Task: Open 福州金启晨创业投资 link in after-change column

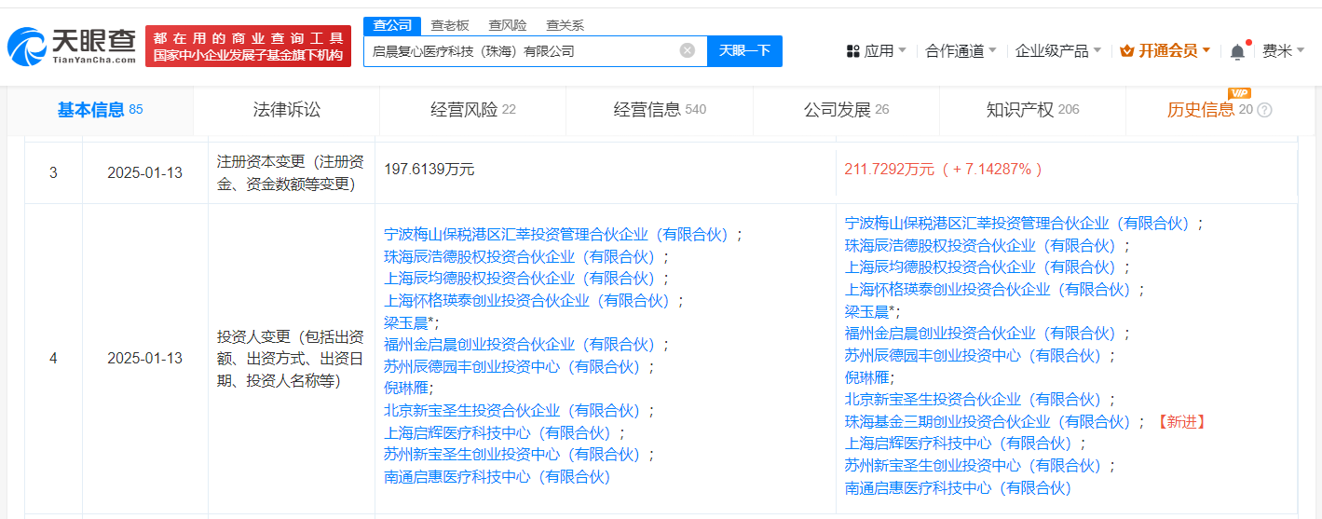Action: pos(982,334)
